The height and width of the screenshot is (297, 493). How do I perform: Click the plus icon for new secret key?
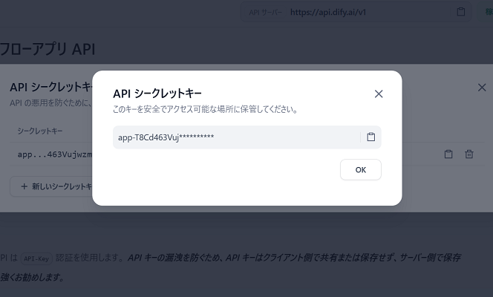24,186
